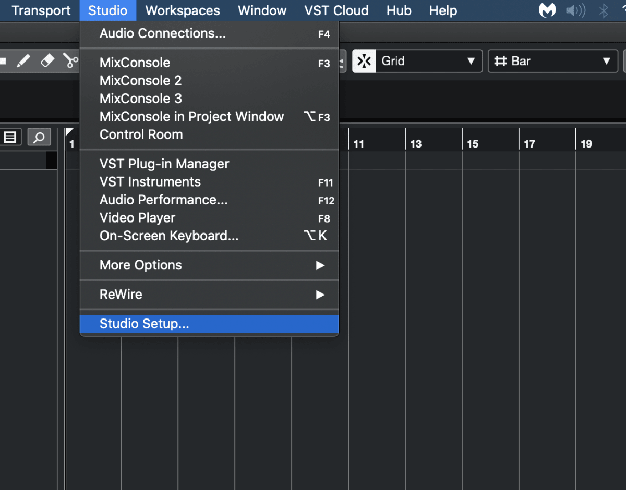Launch VST Plug-in Manager
Screen dimensions: 626x490
(x=209, y=164)
